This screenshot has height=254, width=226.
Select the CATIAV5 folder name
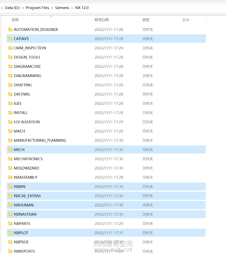coord(21,39)
